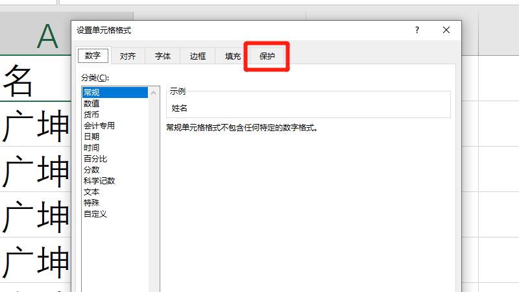
Task: Choose the 数值 category
Action: [91, 103]
